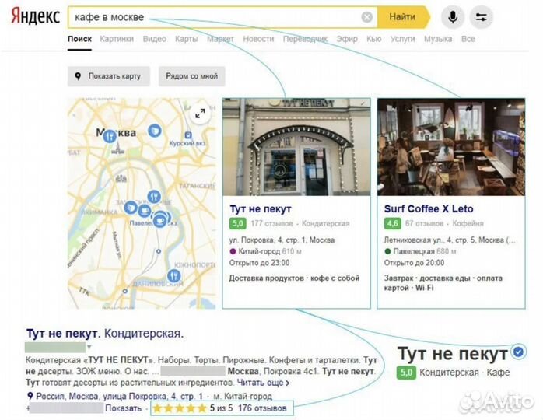Click the Показать карту button
543x420 pixels.
tap(108, 76)
